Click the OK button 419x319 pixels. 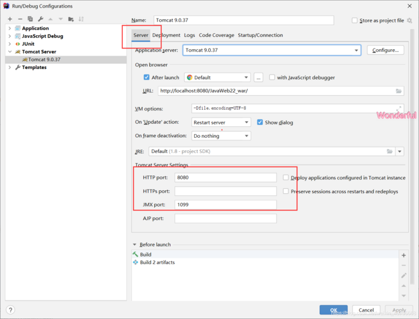click(334, 310)
